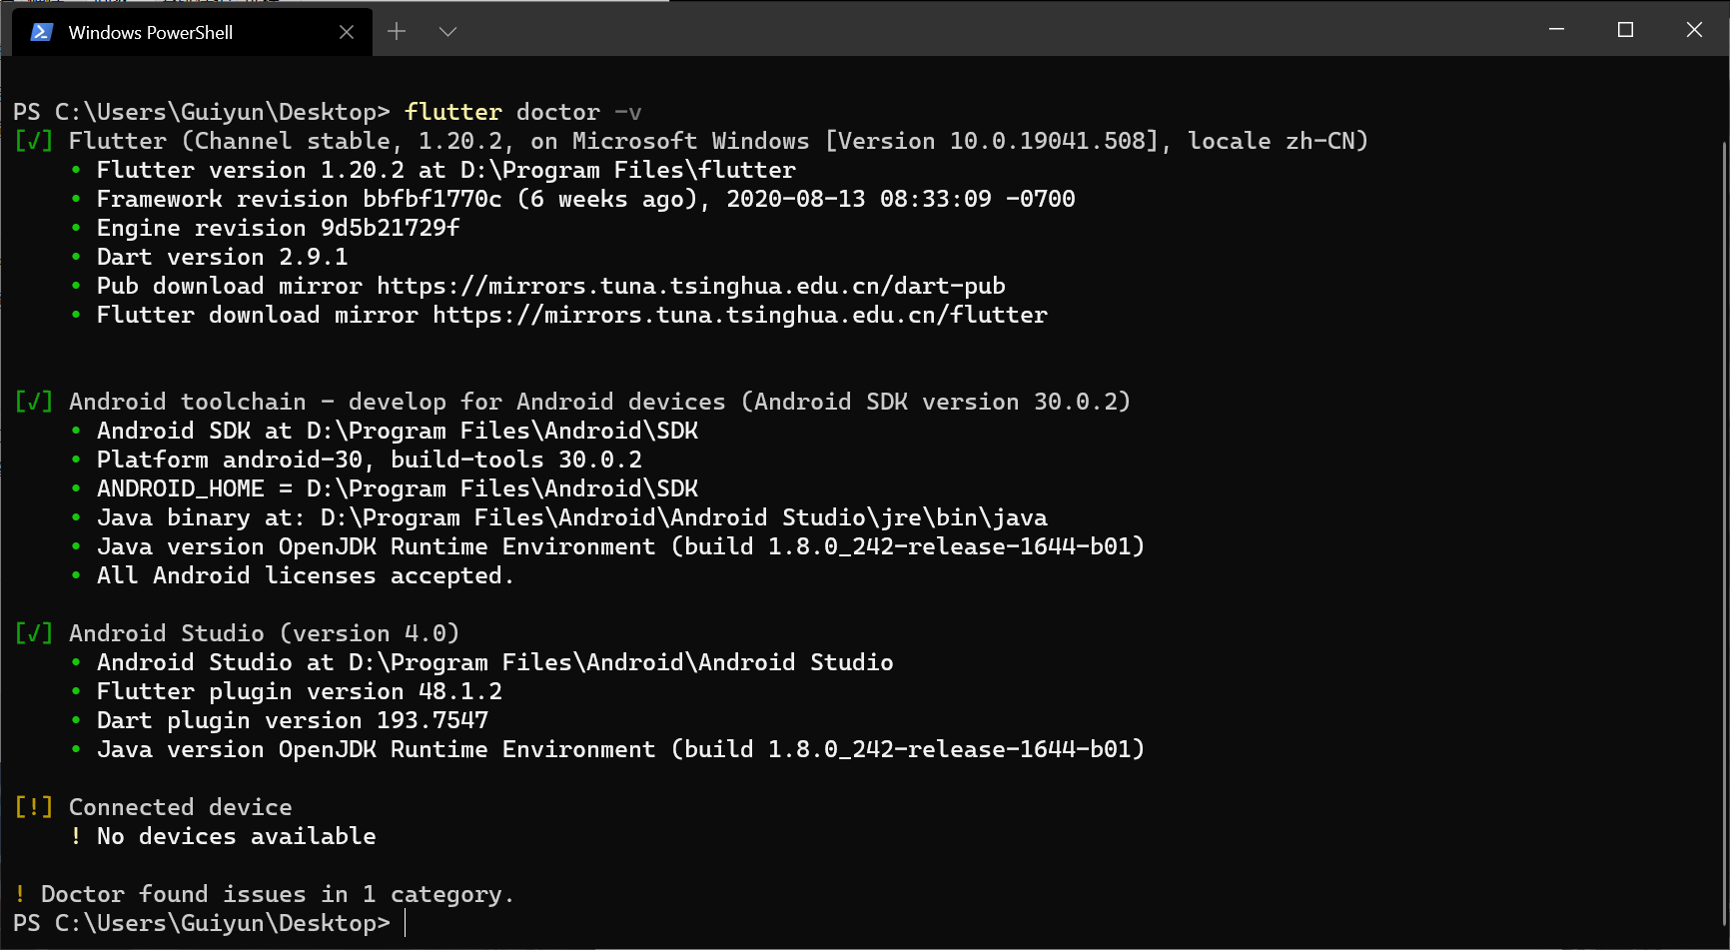
Task: Close the terminal window
Action: 1694,30
